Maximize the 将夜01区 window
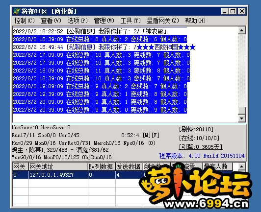This screenshot has width=261, height=212. coord(233,11)
